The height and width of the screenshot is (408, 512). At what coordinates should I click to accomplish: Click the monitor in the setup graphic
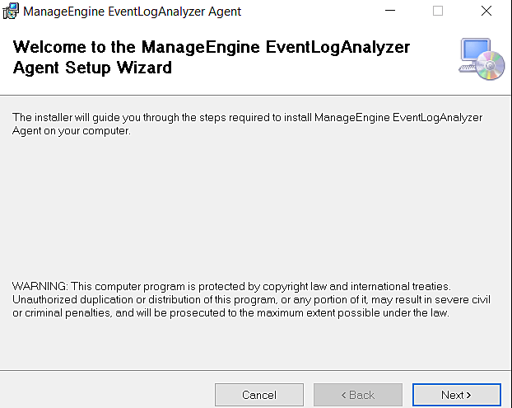click(473, 54)
